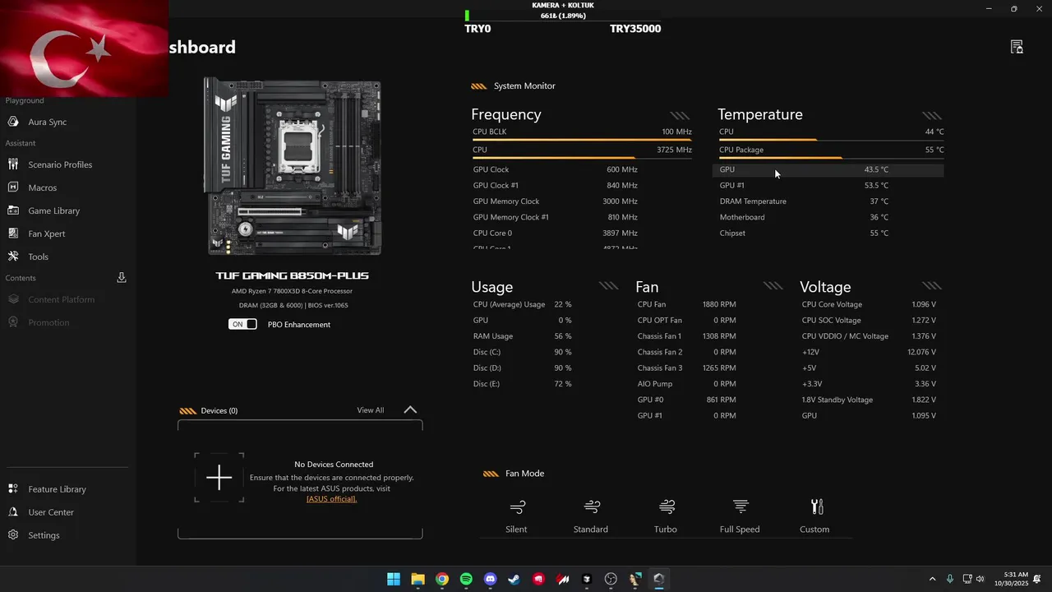
Task: Open File Explorer from the taskbar
Action: pos(418,579)
